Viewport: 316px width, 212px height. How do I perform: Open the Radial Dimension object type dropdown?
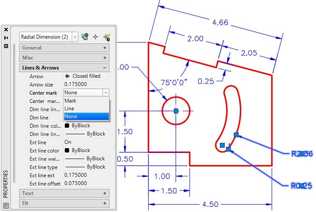pos(75,37)
